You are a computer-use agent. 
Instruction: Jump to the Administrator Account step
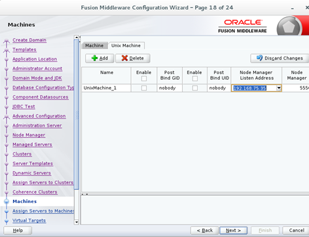click(x=37, y=69)
